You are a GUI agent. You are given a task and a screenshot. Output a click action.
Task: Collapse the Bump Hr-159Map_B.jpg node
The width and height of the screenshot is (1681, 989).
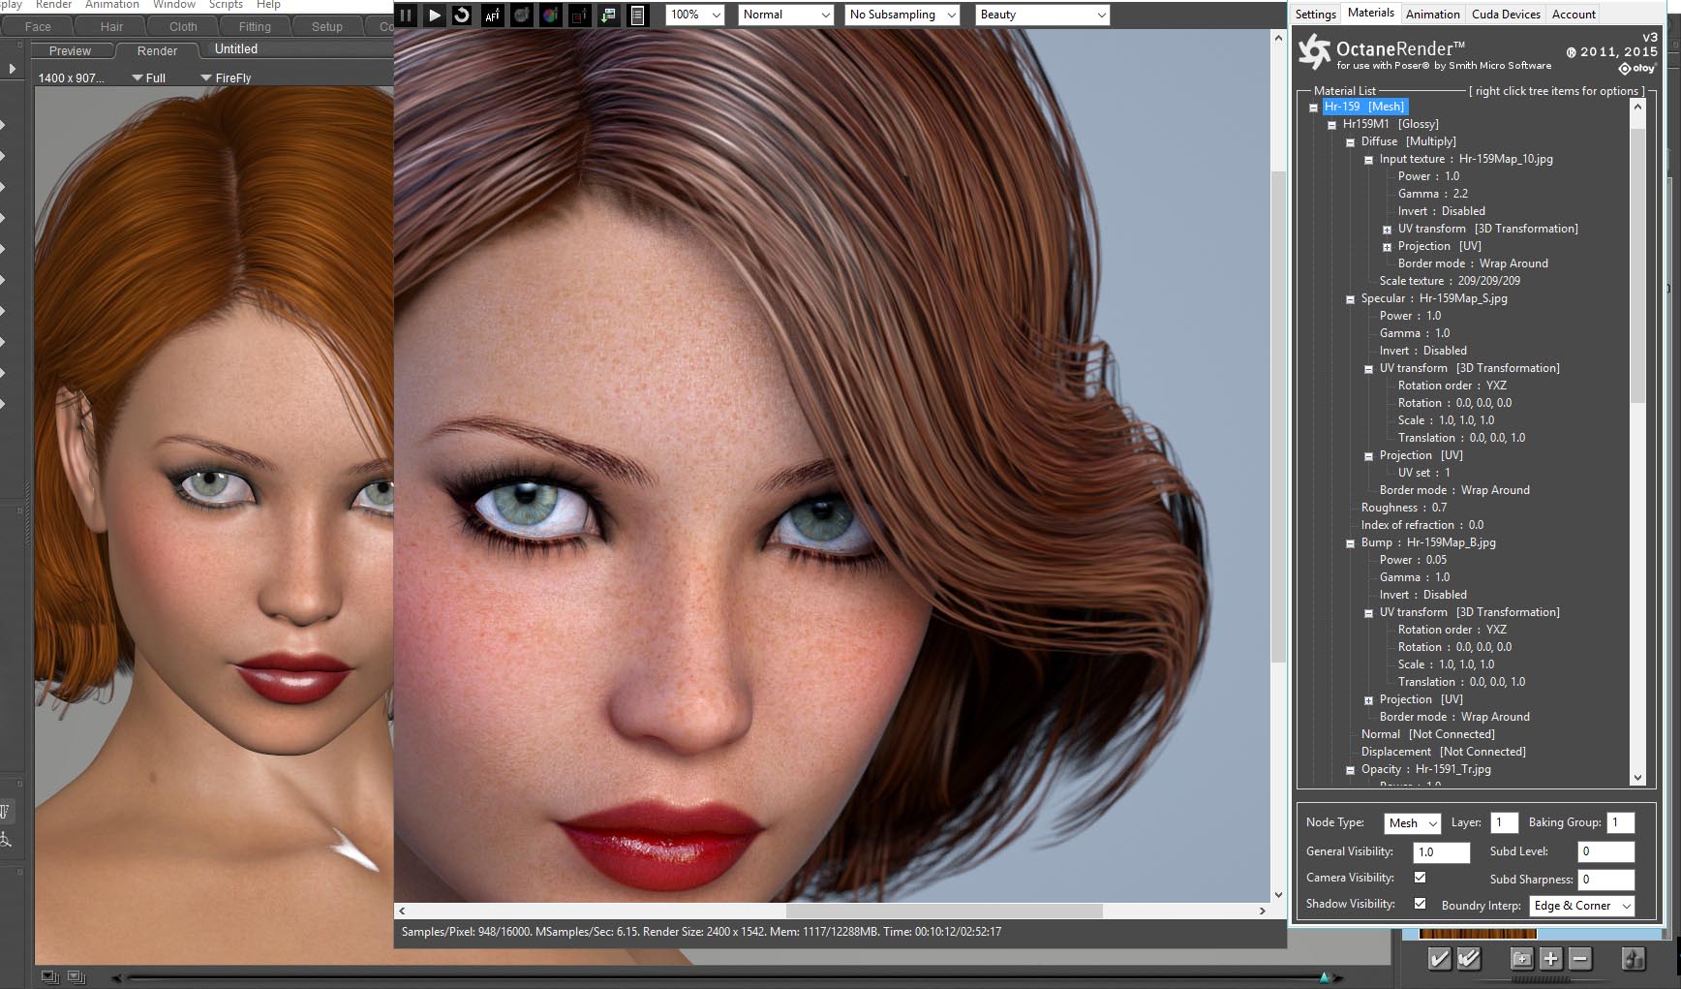tap(1351, 543)
